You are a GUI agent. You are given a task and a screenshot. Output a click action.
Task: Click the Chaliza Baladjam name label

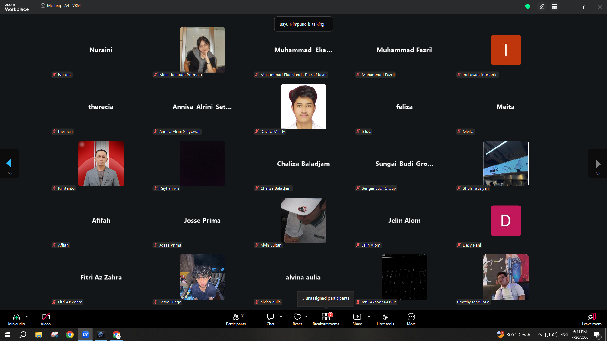click(x=273, y=188)
